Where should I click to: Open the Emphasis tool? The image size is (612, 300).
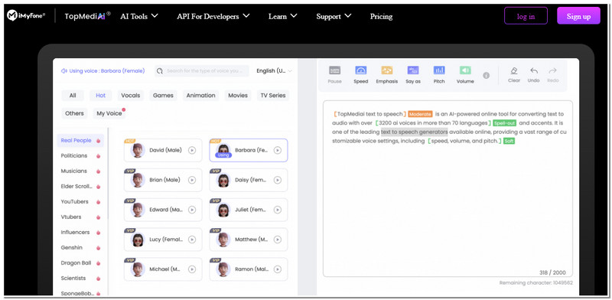(387, 70)
